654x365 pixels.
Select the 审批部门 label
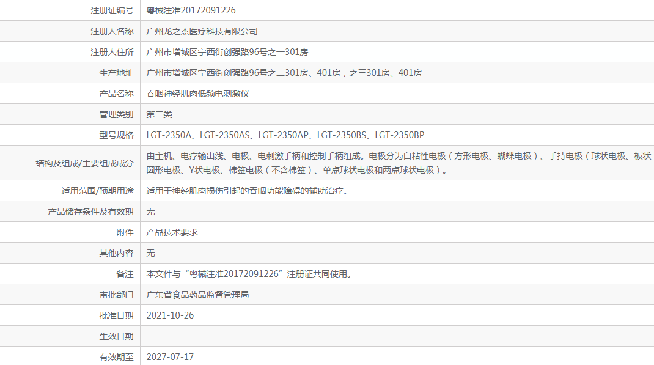point(116,295)
